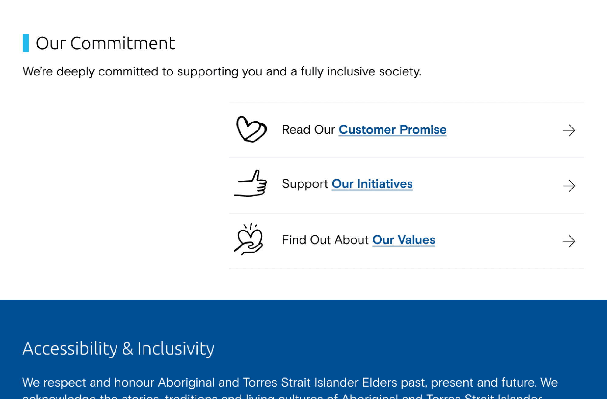Click the 'Support' text label
The height and width of the screenshot is (399, 607).
[305, 184]
